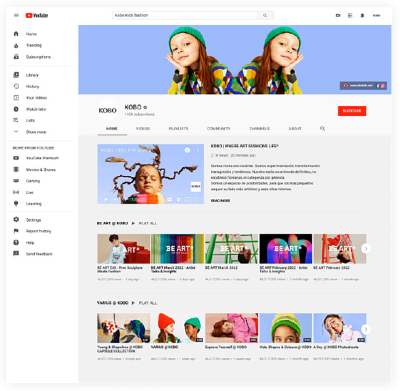400x391 pixels.
Task: Click the Facebook icon on banner
Action: (x=378, y=86)
